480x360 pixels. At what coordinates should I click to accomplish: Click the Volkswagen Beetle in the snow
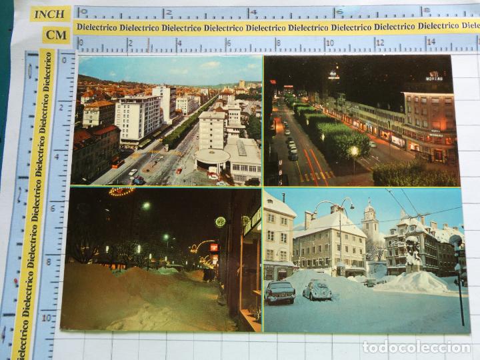point(317,290)
